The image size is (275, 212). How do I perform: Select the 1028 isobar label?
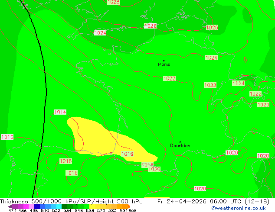click(114, 2)
